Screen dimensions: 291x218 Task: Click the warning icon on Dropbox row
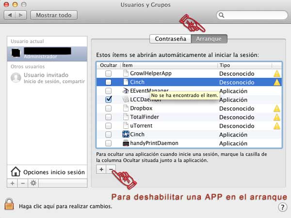pyautogui.click(x=277, y=109)
